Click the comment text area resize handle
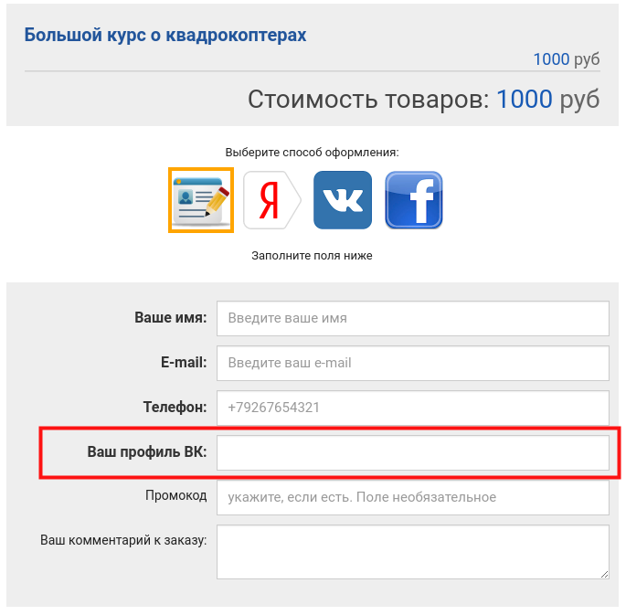626x615 pixels. [604, 574]
